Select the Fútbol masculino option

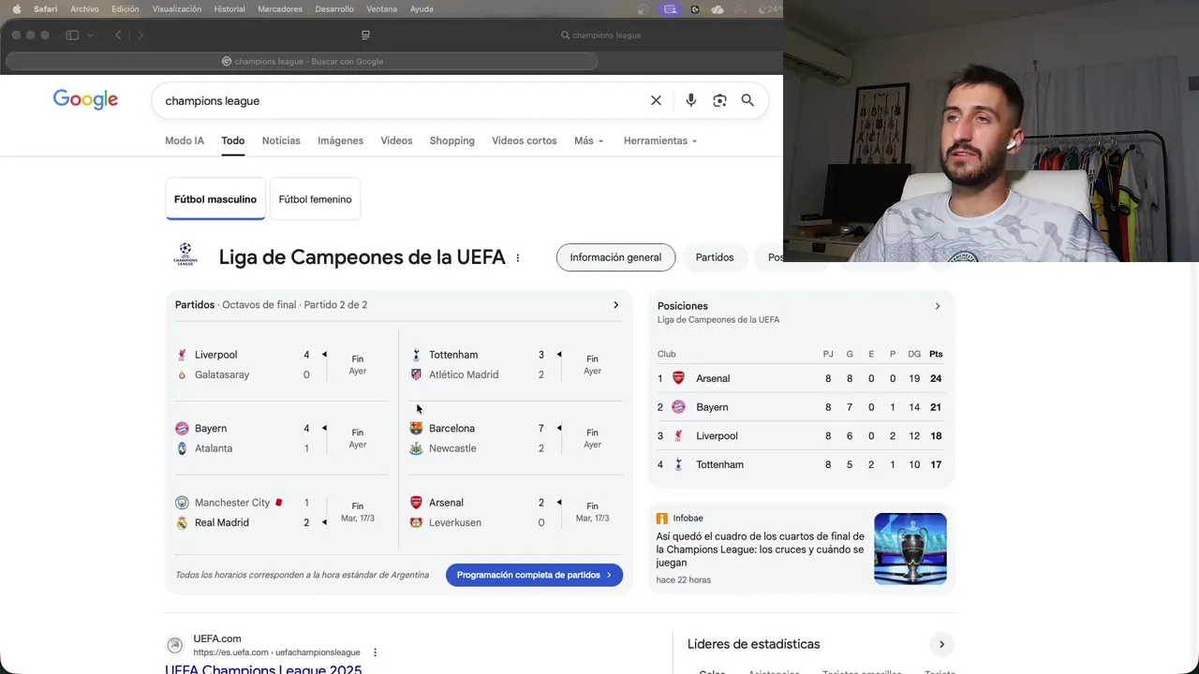coord(215,199)
